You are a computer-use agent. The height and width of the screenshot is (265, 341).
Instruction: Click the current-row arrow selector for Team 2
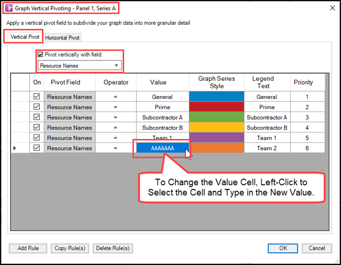click(20, 148)
